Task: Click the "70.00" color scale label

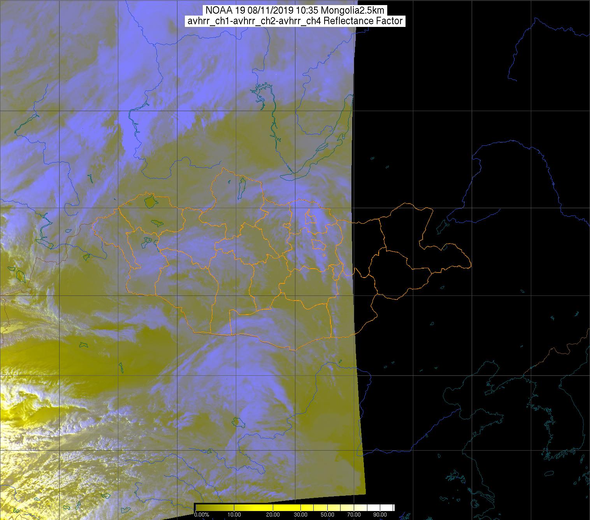Action: point(353,515)
